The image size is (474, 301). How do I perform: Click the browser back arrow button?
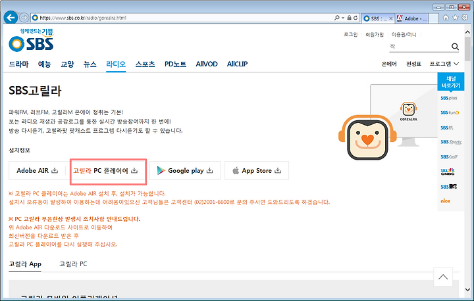[11, 18]
